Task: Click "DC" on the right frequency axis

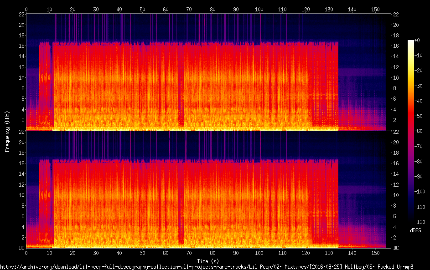Action: click(396, 248)
